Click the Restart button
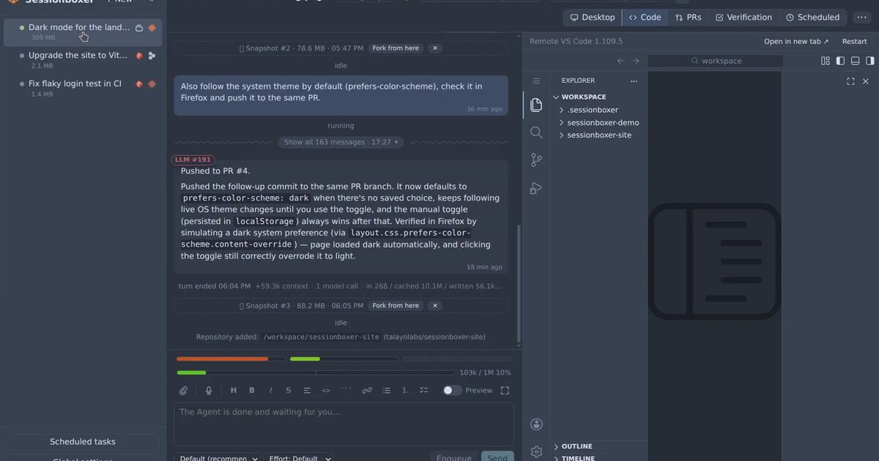 [854, 42]
